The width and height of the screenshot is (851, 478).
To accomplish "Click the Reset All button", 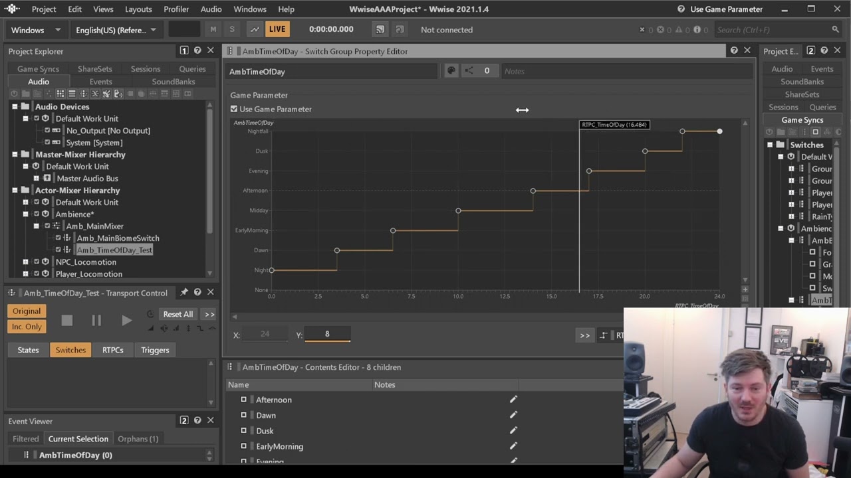I will click(x=178, y=314).
